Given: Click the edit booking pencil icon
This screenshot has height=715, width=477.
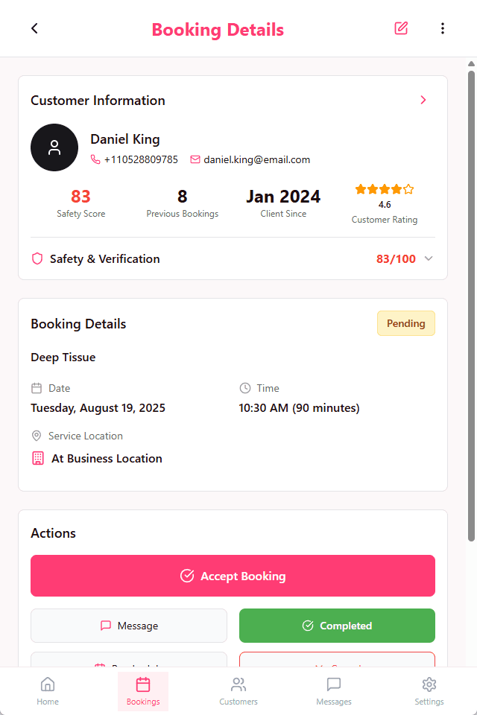Looking at the screenshot, I should 401,28.
